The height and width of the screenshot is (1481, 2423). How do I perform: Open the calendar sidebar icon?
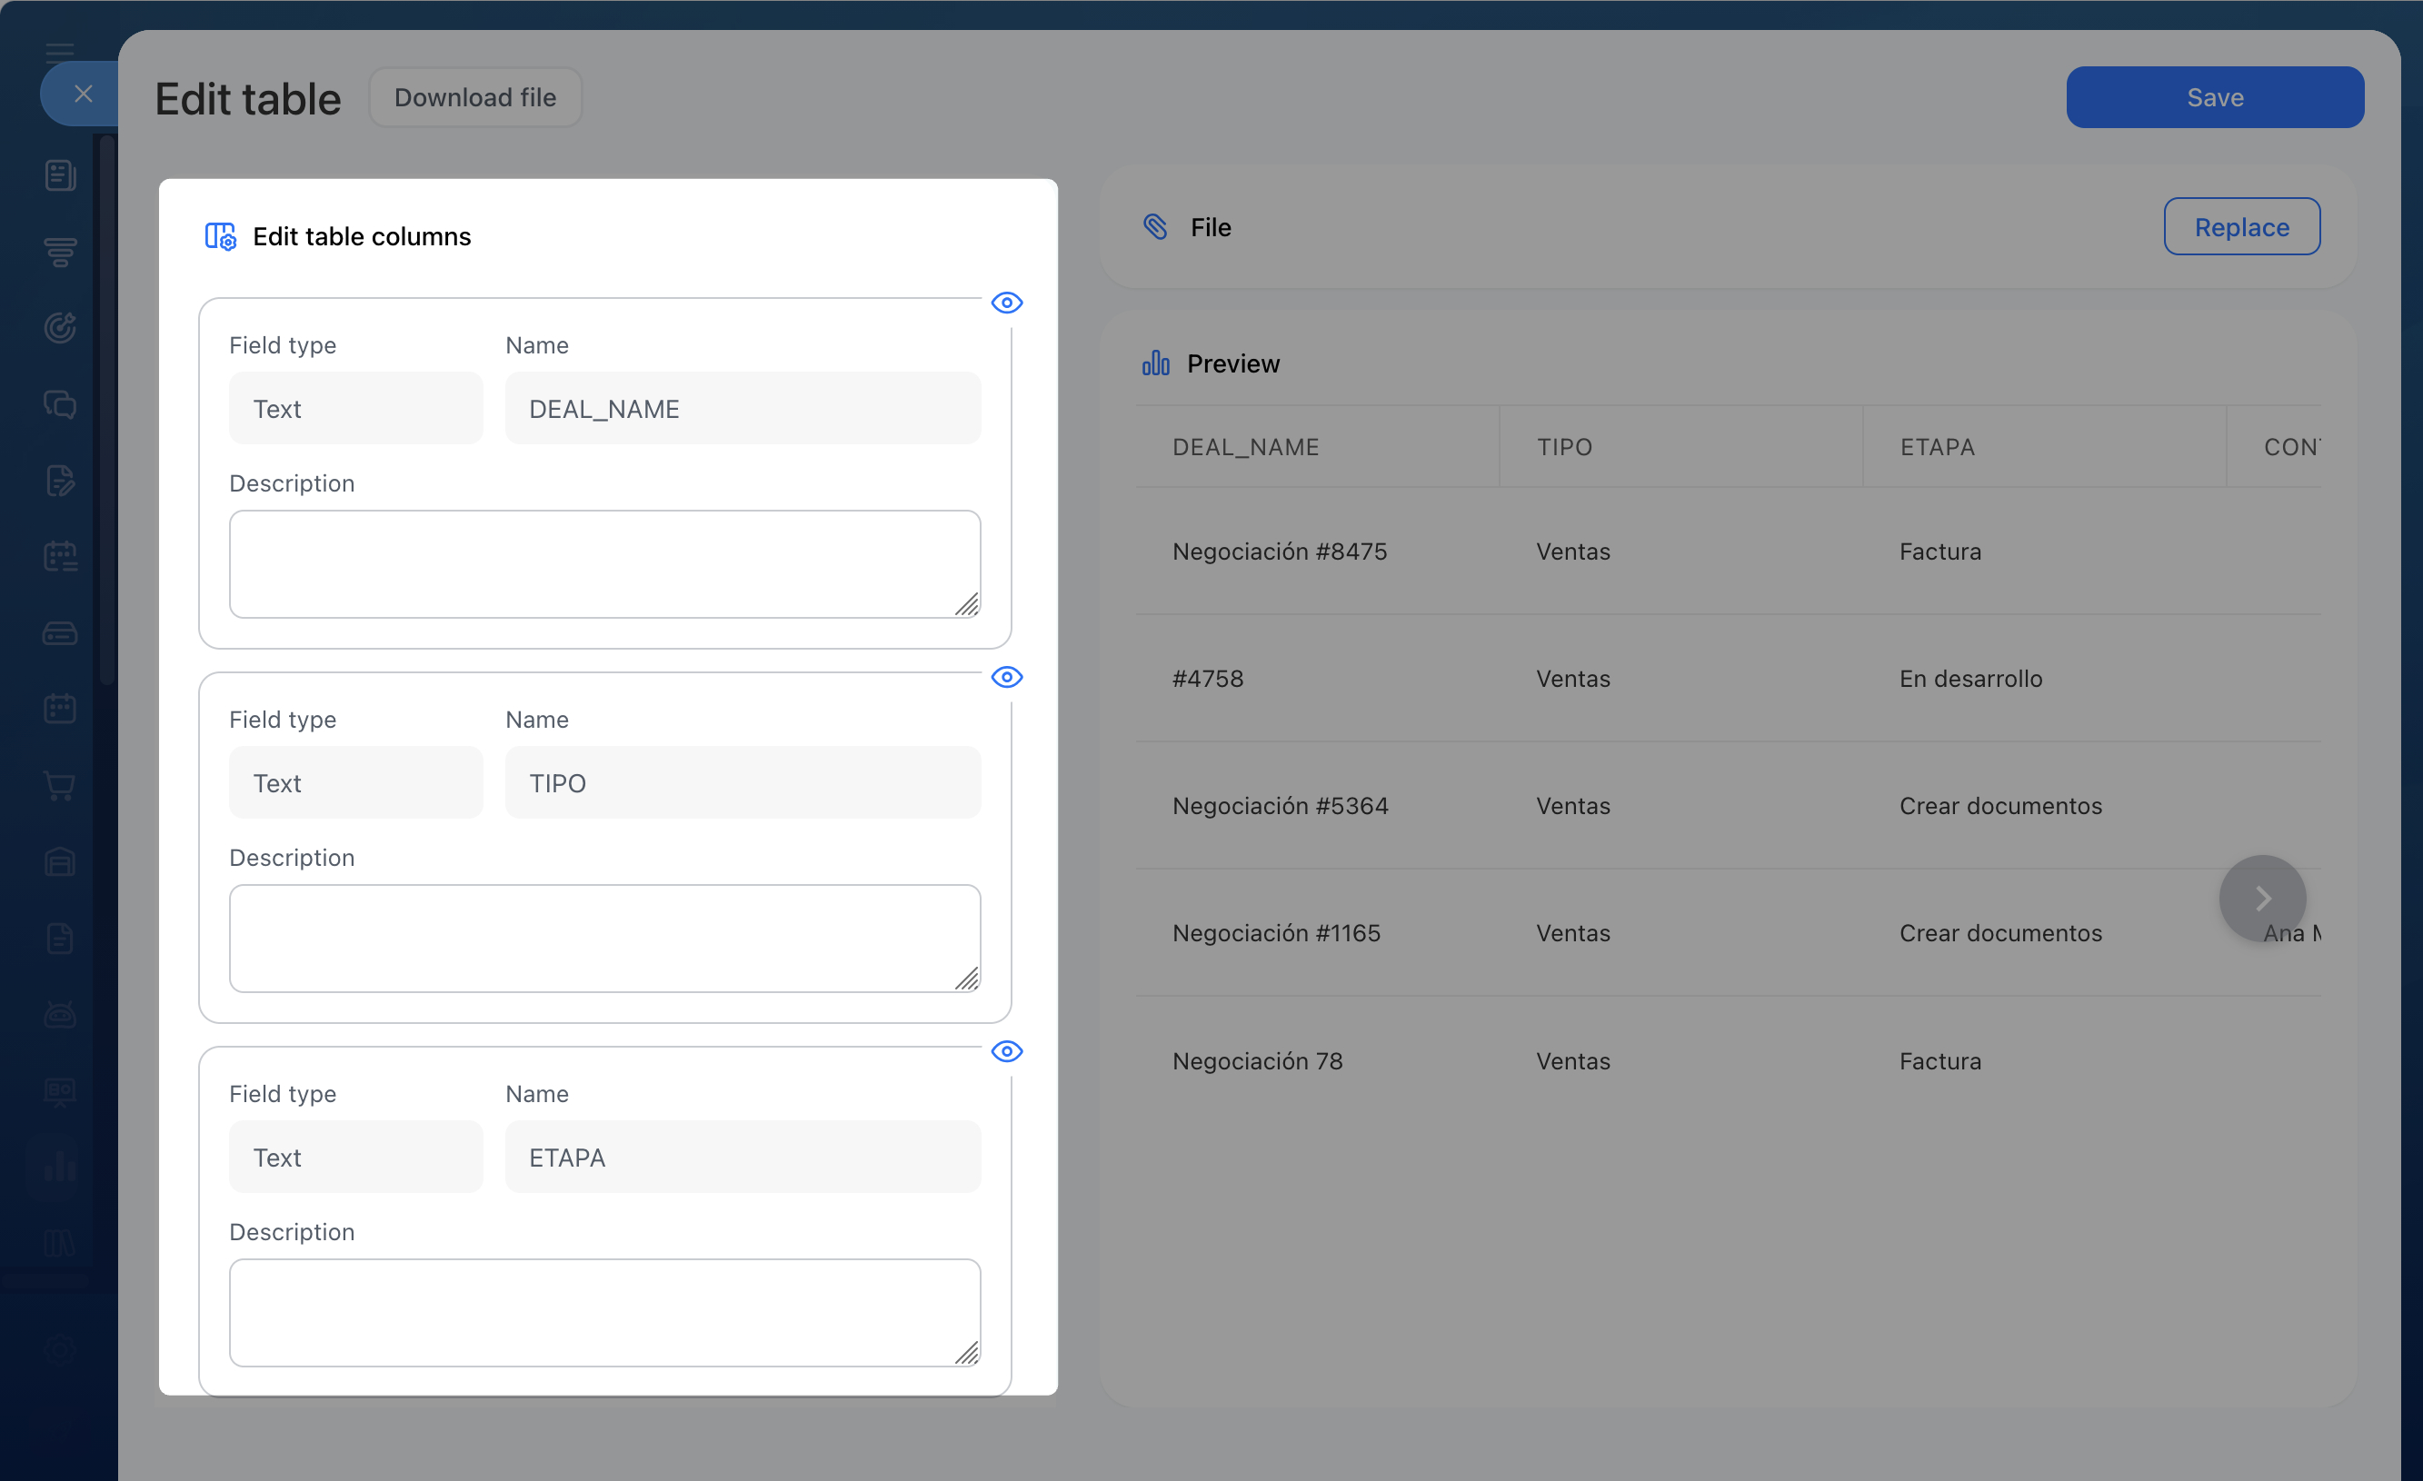point(60,709)
